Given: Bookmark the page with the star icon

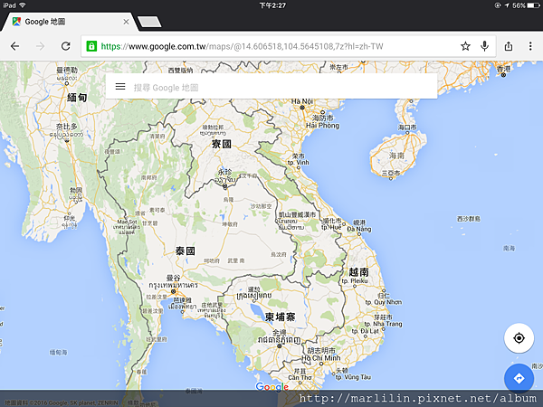Looking at the screenshot, I should (465, 46).
